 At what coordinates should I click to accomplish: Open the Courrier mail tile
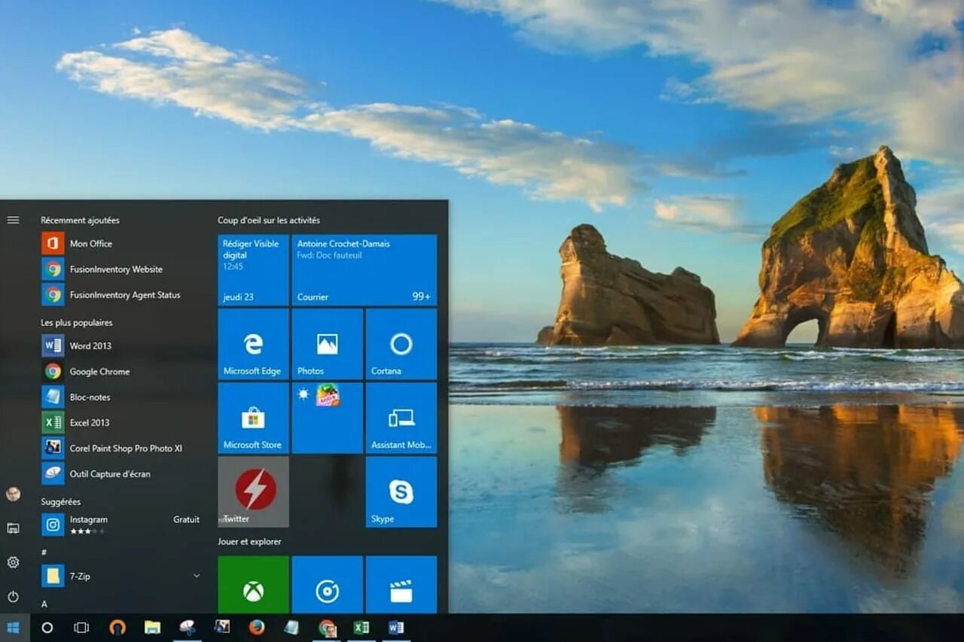coord(364,270)
